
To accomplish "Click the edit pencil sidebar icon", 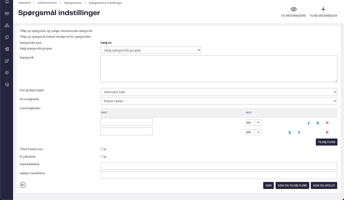I will click(x=7, y=61).
